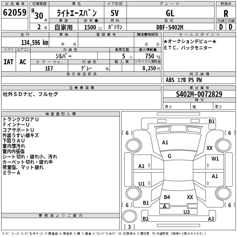
Task: Select the exterior color シルバー
Action: click(64, 56)
